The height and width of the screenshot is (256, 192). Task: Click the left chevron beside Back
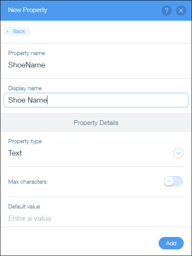(8, 31)
